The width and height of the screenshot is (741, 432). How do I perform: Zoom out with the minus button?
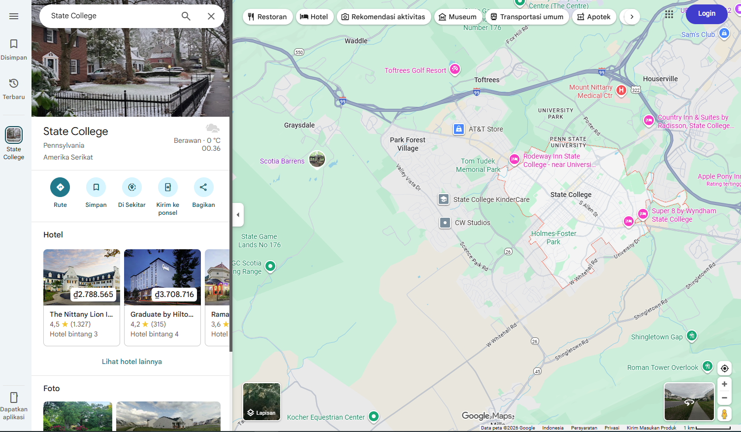[724, 398]
